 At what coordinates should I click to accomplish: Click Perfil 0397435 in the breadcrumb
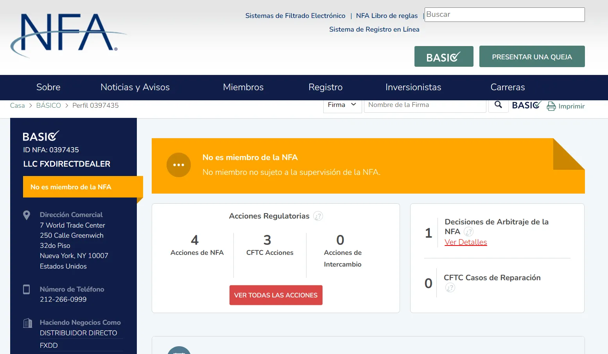point(95,105)
